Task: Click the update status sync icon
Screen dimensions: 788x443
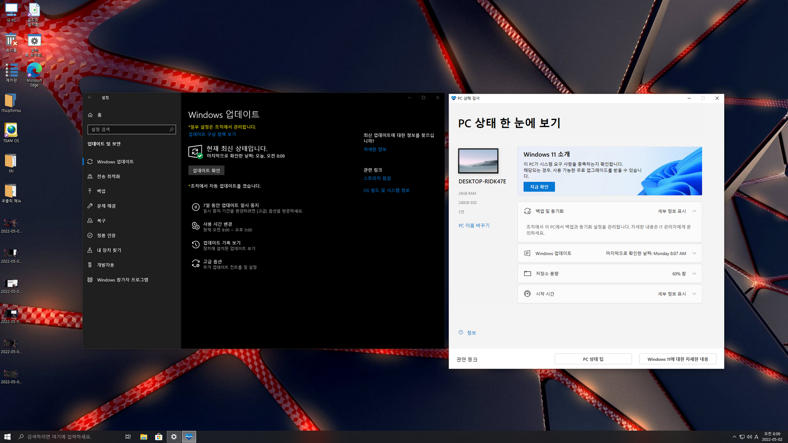Action: tap(195, 152)
